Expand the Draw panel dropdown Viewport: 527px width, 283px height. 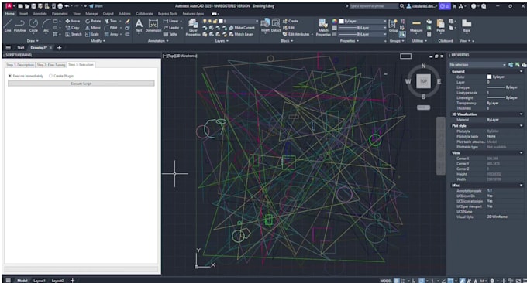[x=33, y=40]
